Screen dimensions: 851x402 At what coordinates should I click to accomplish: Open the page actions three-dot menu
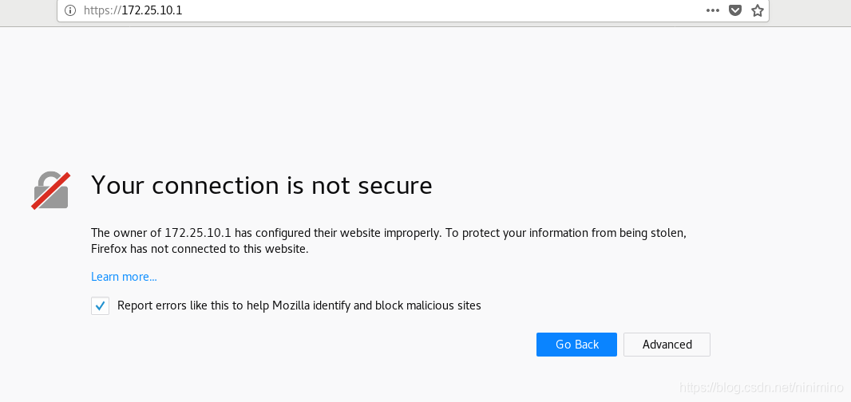tap(713, 10)
